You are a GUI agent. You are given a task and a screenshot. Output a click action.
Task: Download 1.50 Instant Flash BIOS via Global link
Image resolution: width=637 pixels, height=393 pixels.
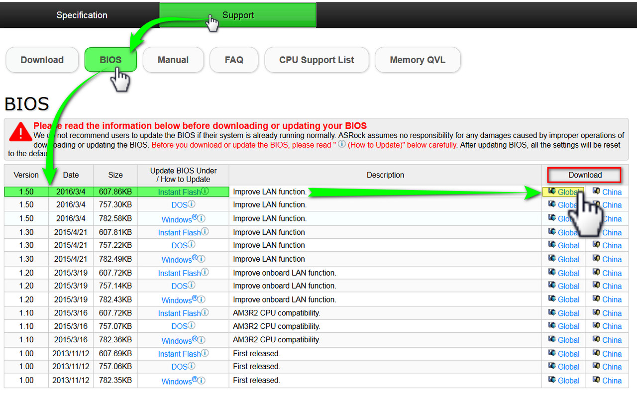point(568,192)
